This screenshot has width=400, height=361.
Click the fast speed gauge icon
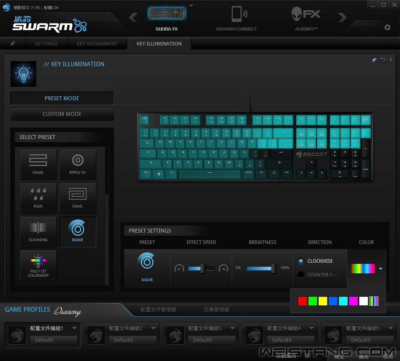[223, 268]
